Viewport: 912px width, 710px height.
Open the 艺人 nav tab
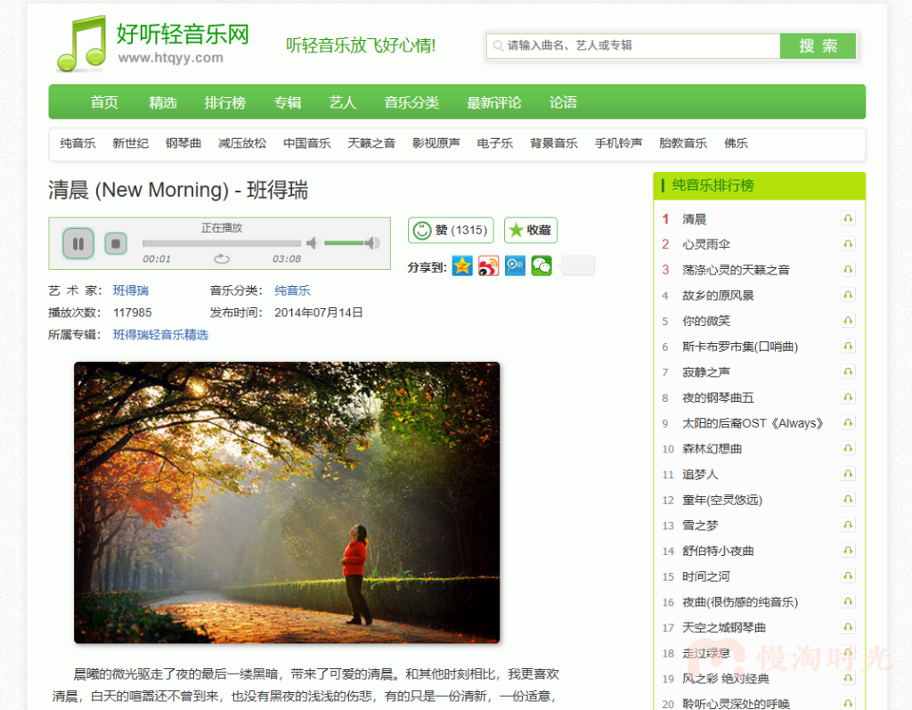(x=343, y=102)
